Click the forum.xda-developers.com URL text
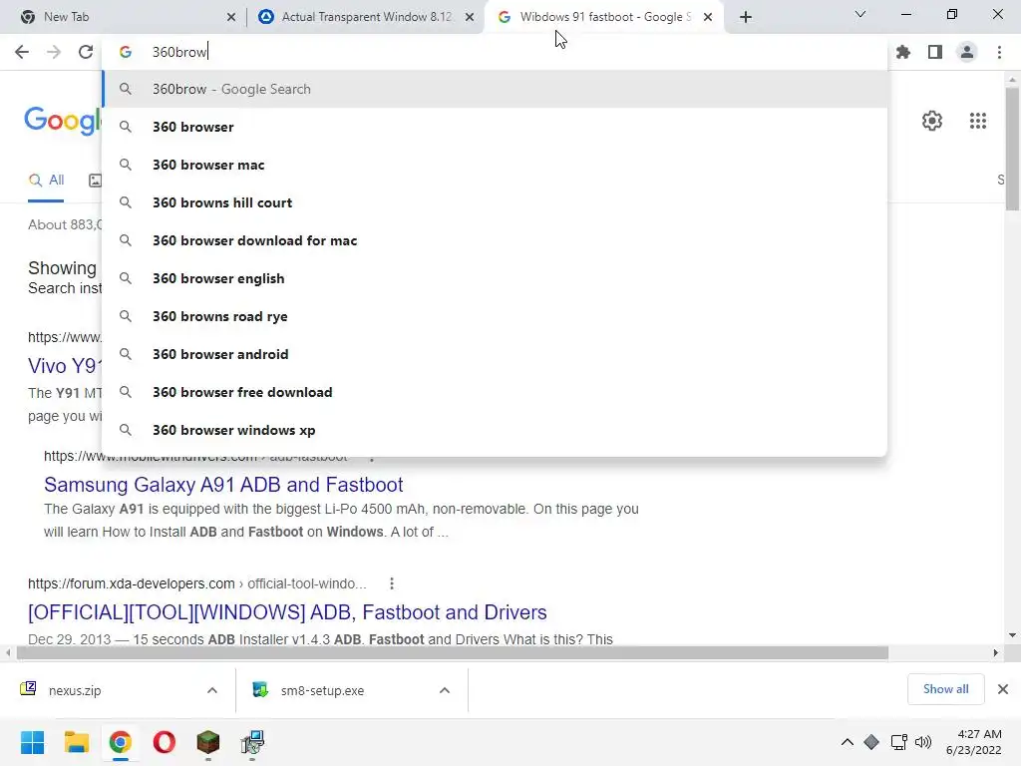The image size is (1021, 766). [131, 583]
